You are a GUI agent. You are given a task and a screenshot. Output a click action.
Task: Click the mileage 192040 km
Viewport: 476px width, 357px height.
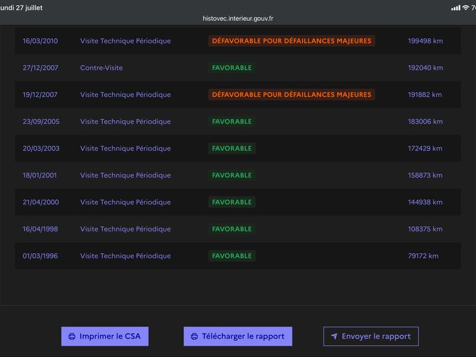coord(425,68)
